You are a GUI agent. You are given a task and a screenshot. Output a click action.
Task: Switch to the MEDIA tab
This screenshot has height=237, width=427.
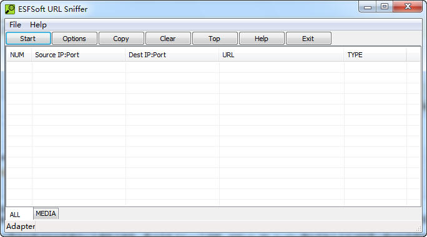point(46,213)
